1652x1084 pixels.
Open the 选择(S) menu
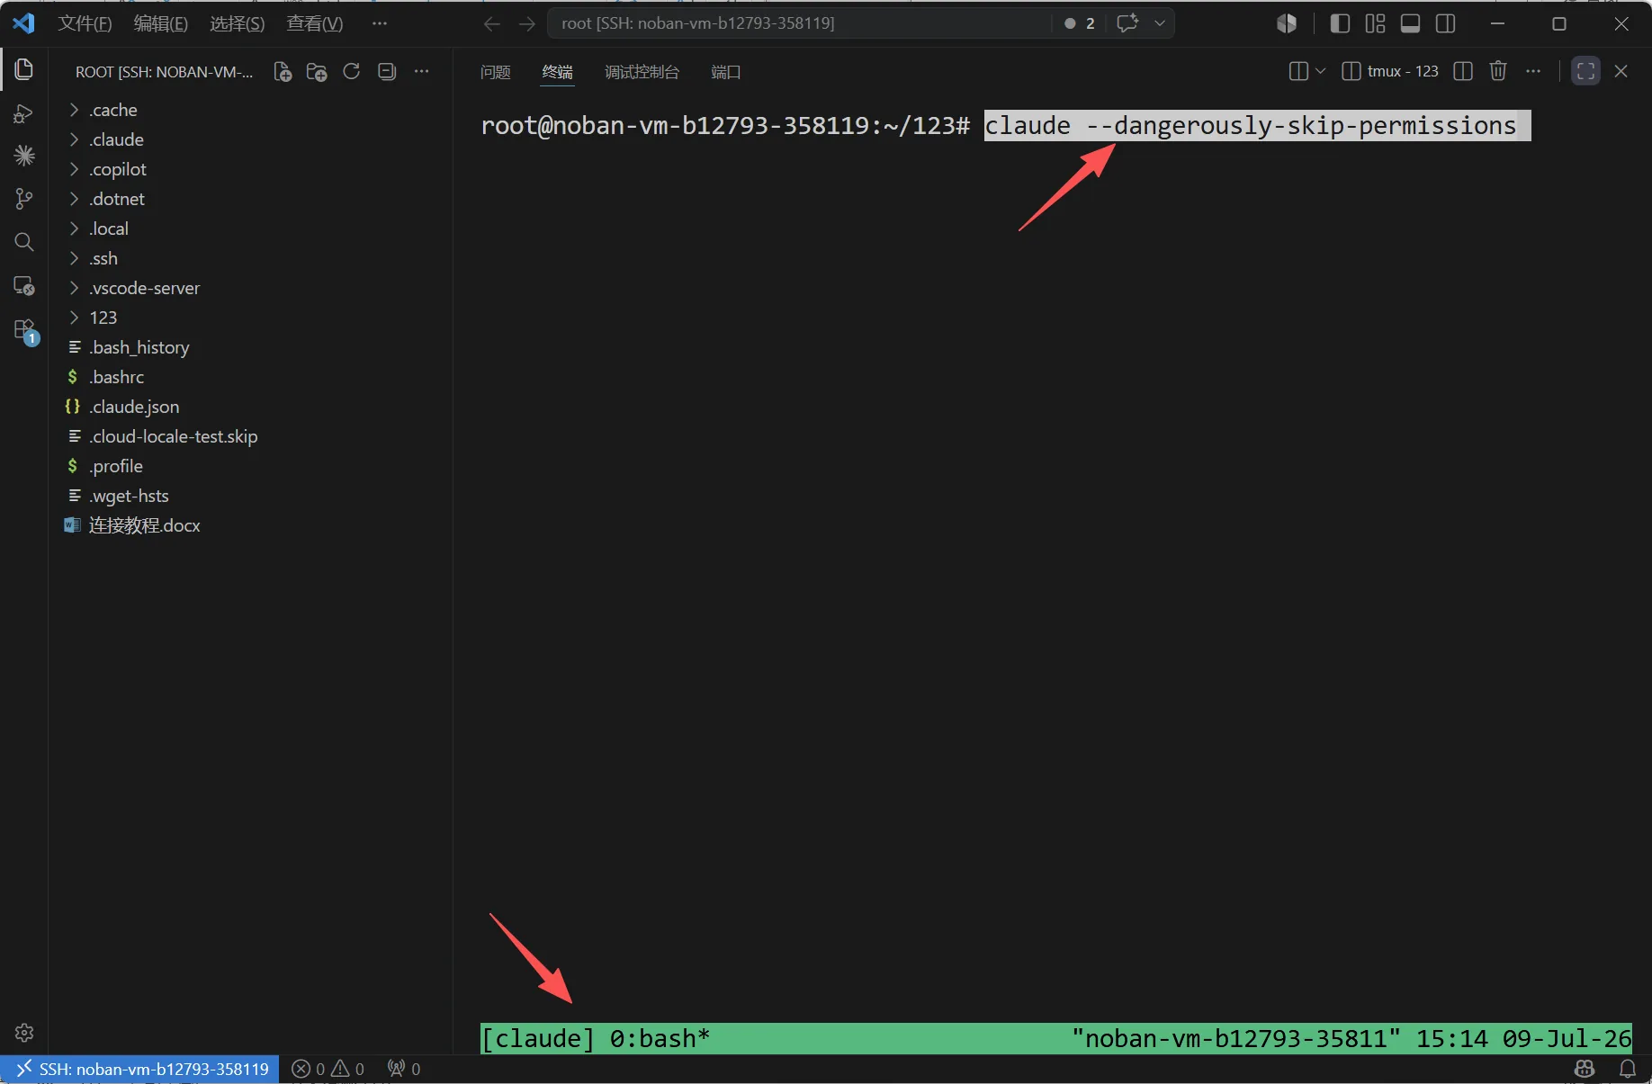pyautogui.click(x=238, y=23)
